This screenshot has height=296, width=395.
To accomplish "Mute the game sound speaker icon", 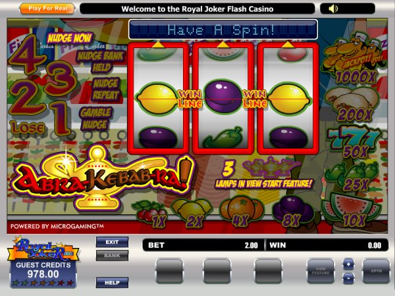I will [333, 9].
